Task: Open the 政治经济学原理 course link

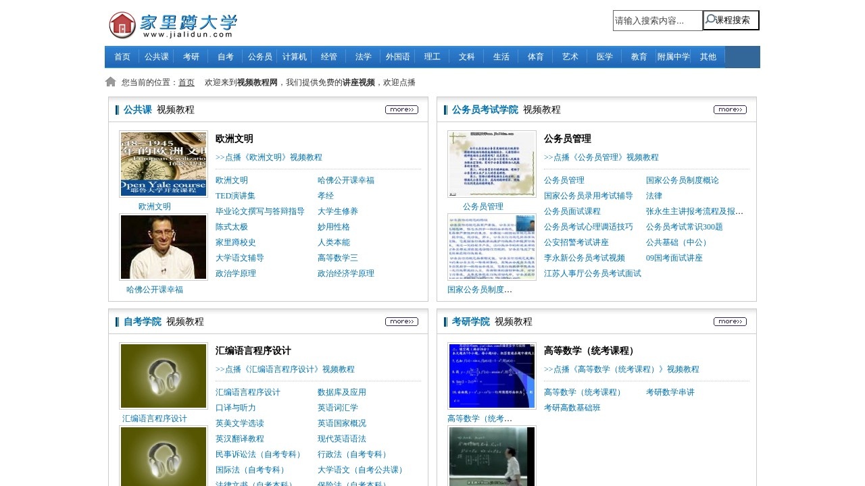Action: [346, 273]
